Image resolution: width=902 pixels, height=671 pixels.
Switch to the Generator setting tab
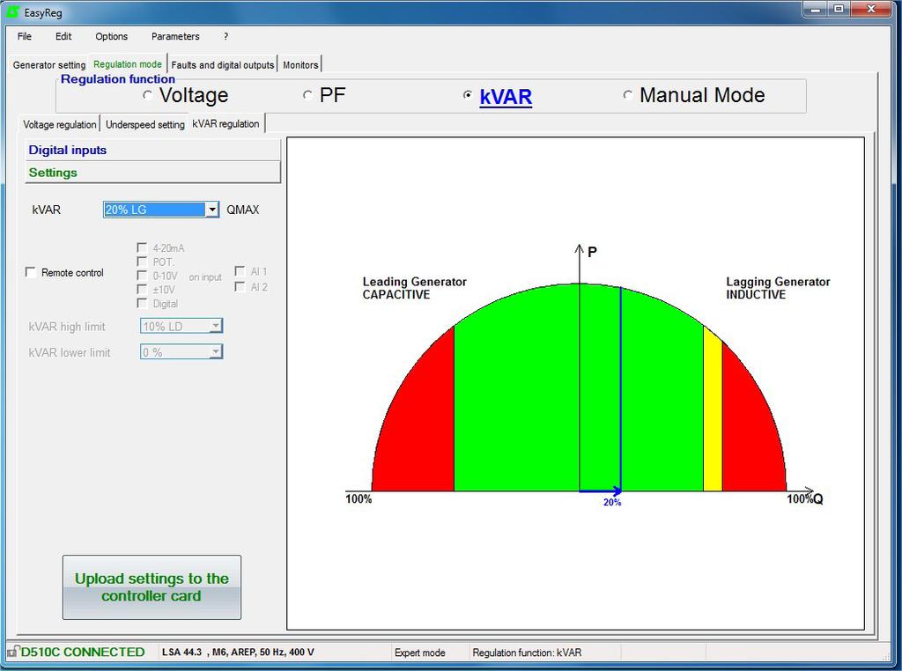click(x=49, y=65)
